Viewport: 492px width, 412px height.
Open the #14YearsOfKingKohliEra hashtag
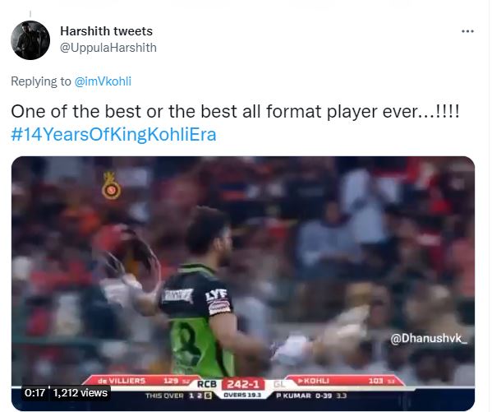[x=113, y=135]
